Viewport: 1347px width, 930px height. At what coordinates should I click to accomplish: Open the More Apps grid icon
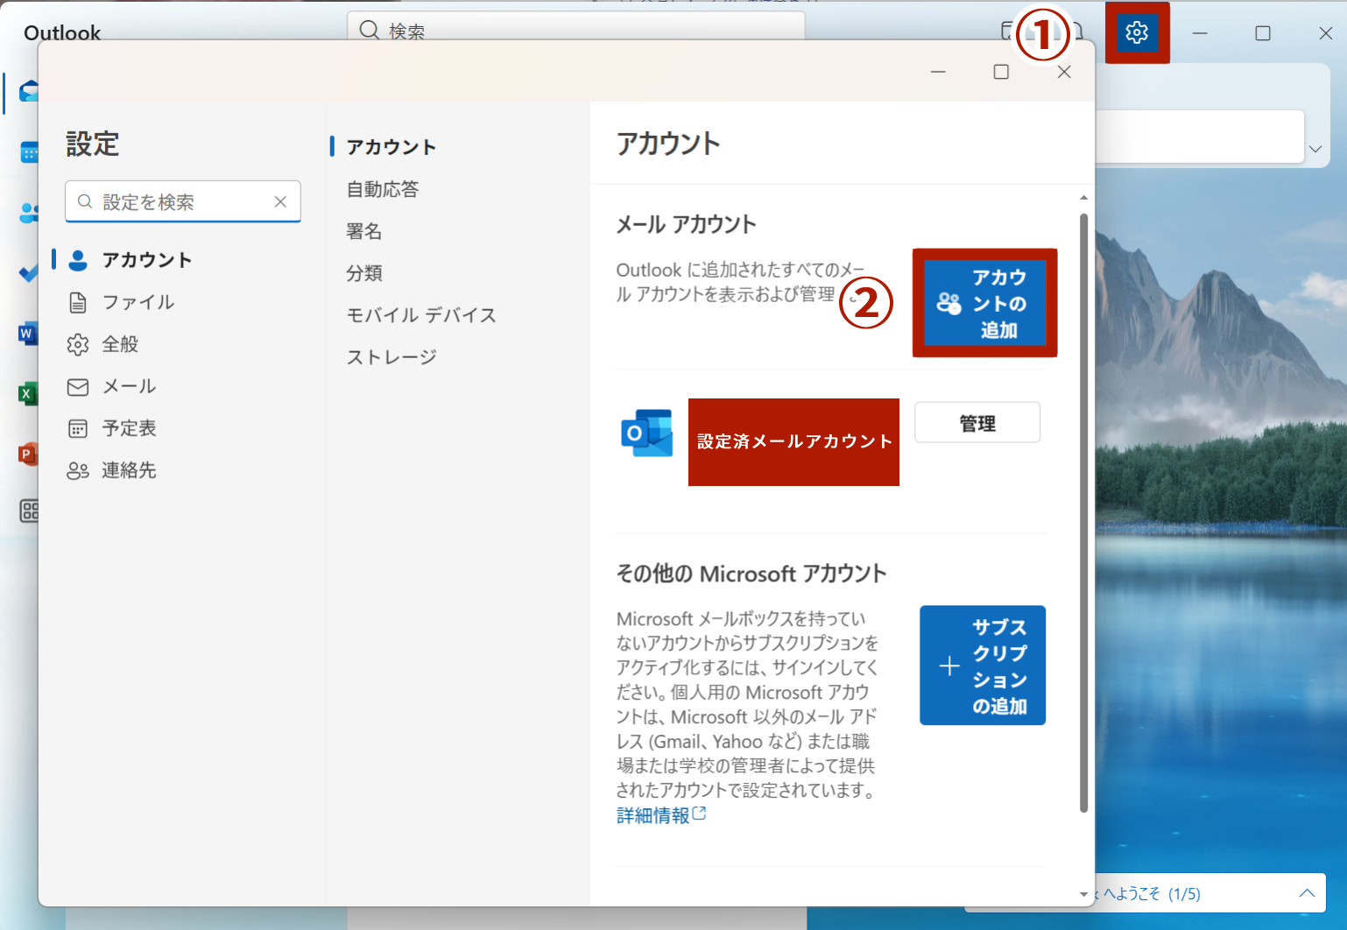(x=29, y=511)
